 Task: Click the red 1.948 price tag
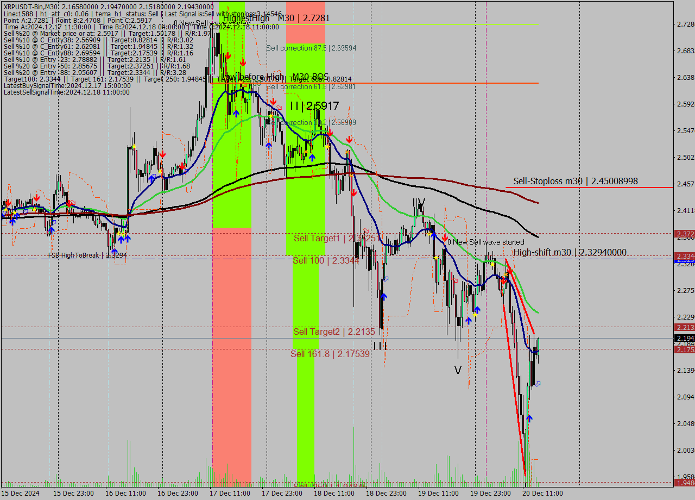(x=684, y=483)
